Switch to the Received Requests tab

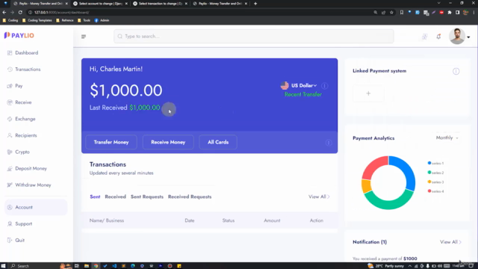[190, 197]
